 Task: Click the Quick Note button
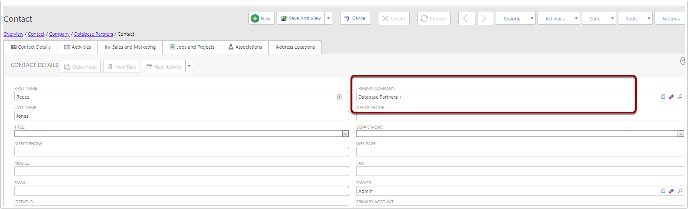pos(80,66)
